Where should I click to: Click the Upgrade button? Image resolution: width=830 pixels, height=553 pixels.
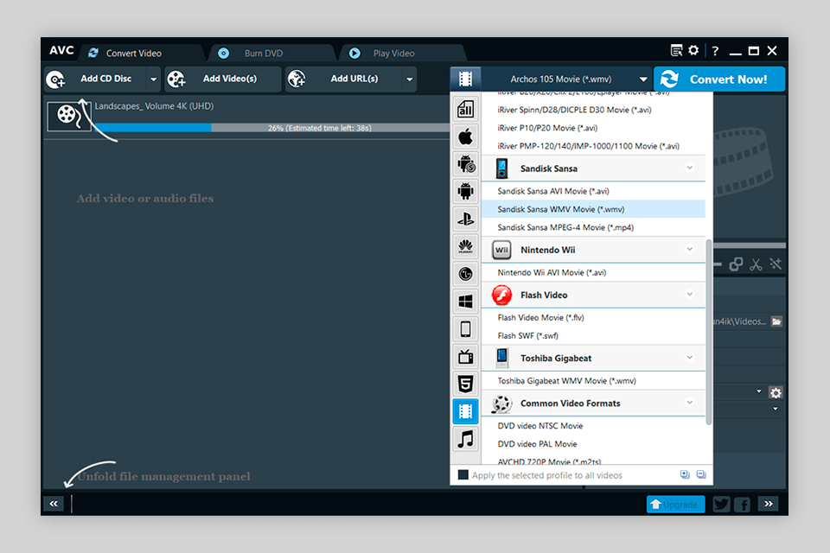click(x=675, y=505)
